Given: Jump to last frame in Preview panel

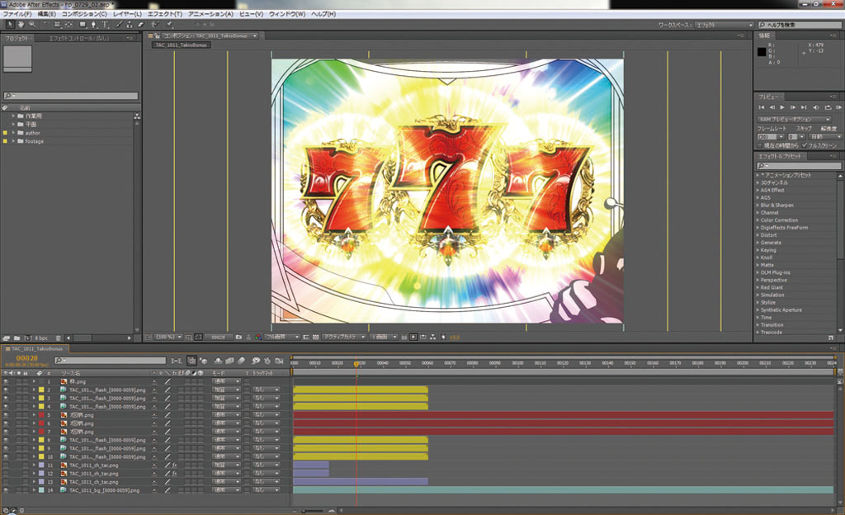Looking at the screenshot, I should pos(804,107).
